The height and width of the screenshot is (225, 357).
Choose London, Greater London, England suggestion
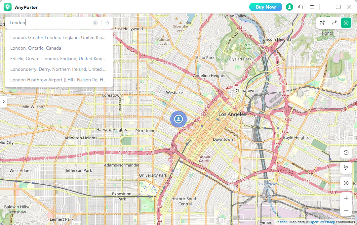(x=58, y=37)
